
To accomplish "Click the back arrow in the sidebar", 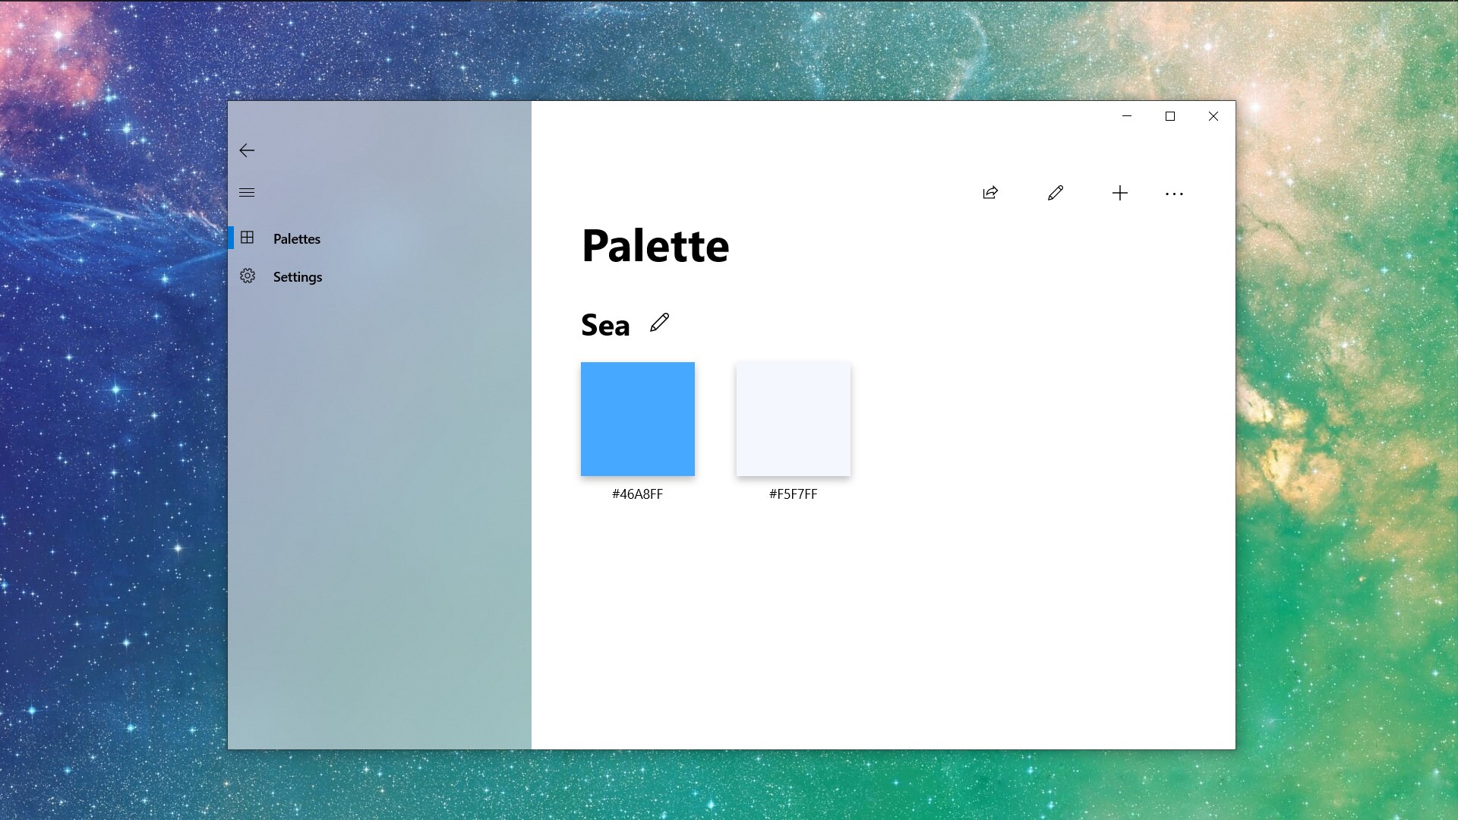I will point(247,150).
